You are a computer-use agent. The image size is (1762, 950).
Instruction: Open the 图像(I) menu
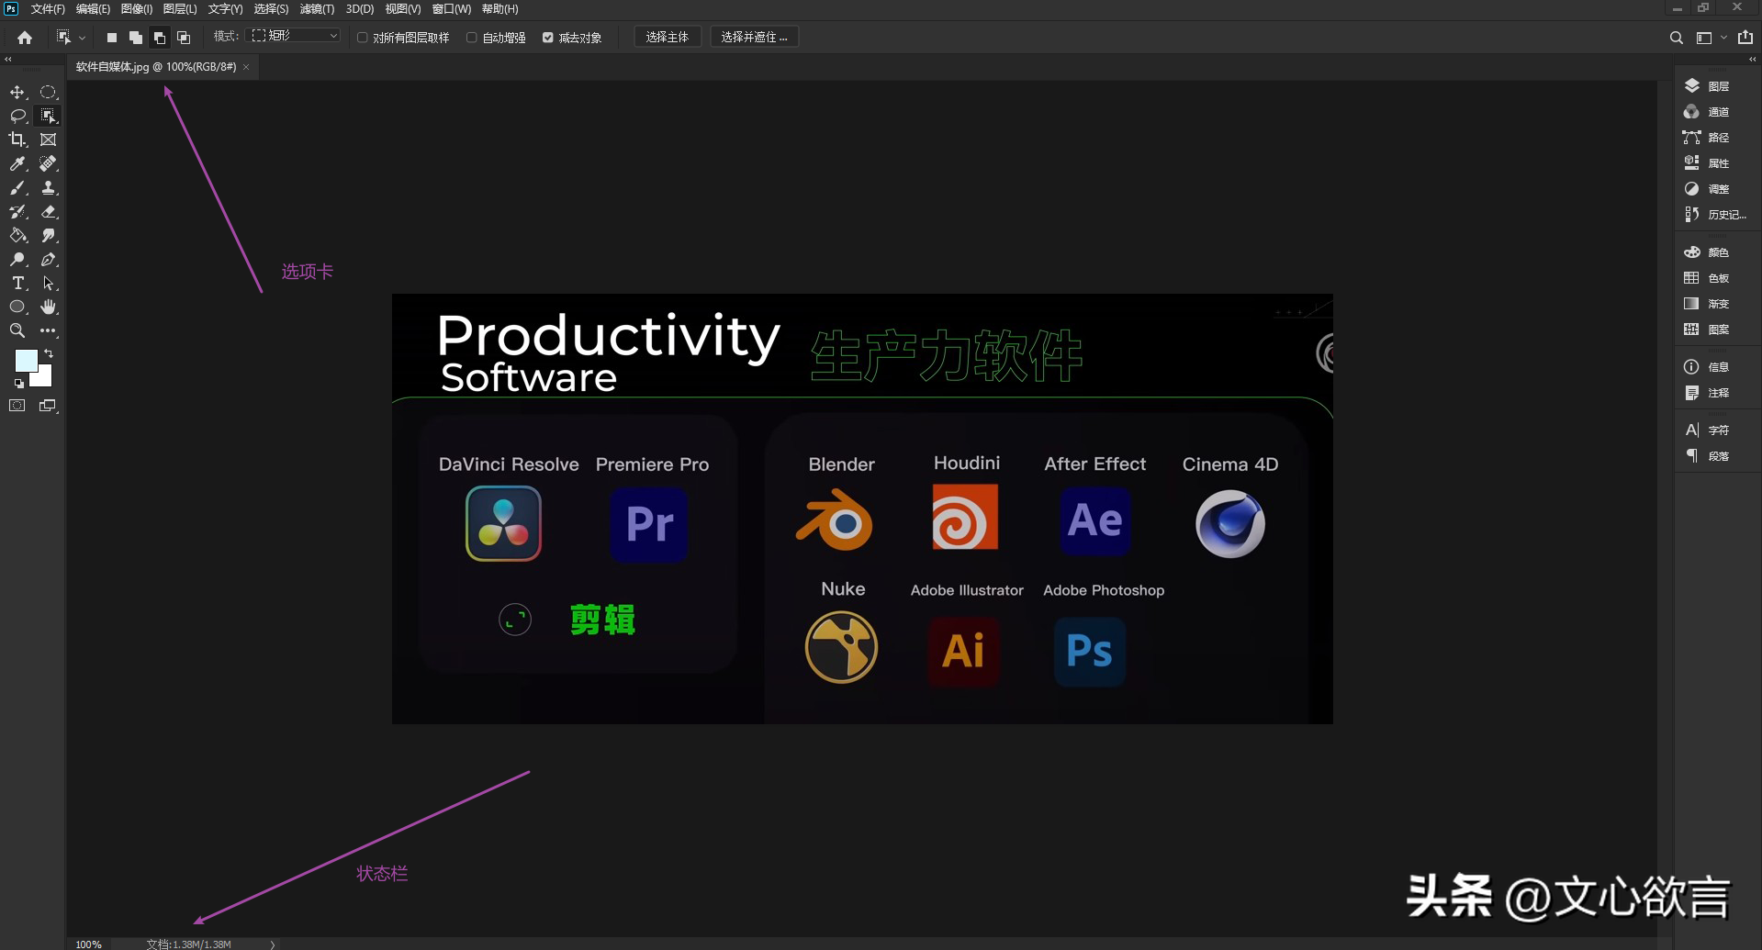[137, 9]
